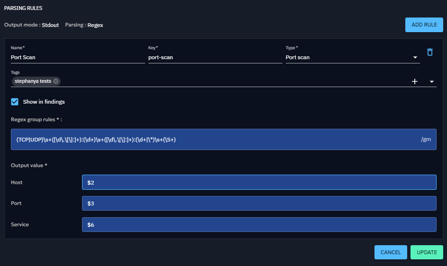Open the Type dropdown showing Port scan
The image size is (447, 266).
pos(352,57)
